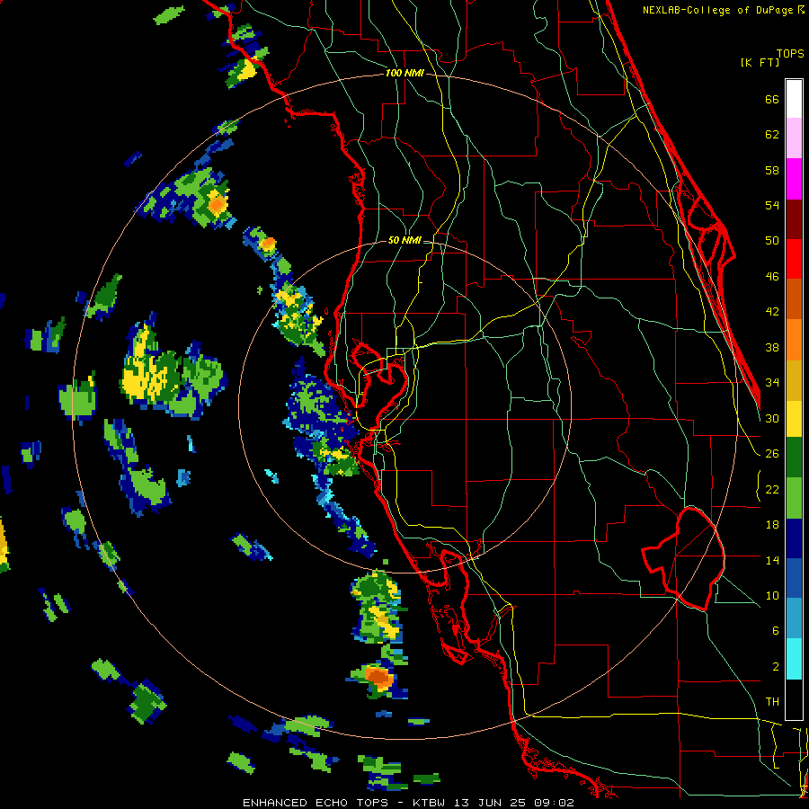This screenshot has width=809, height=809.
Task: Click the 66 legend value
Action: [772, 100]
